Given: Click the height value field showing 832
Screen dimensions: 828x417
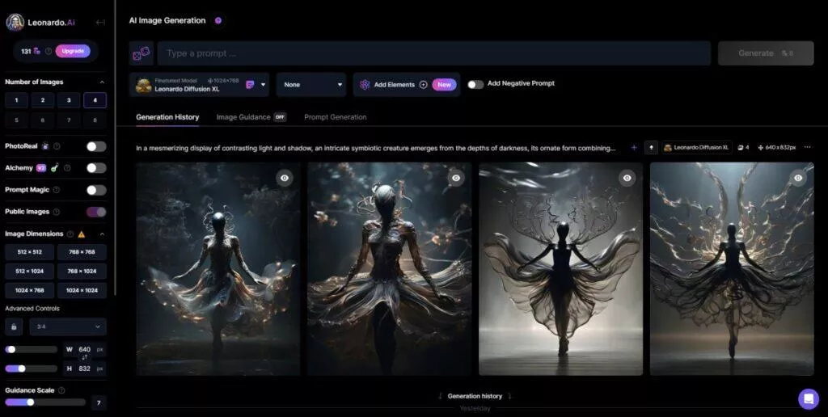Looking at the screenshot, I should (84, 369).
